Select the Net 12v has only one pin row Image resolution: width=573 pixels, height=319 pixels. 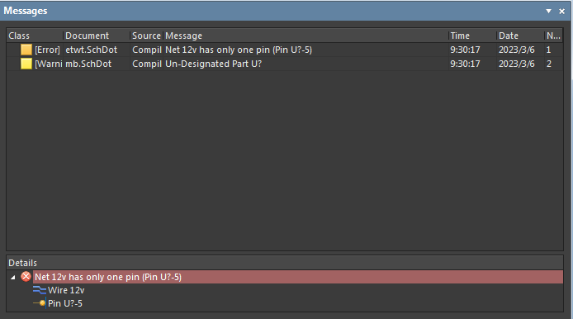(285, 50)
